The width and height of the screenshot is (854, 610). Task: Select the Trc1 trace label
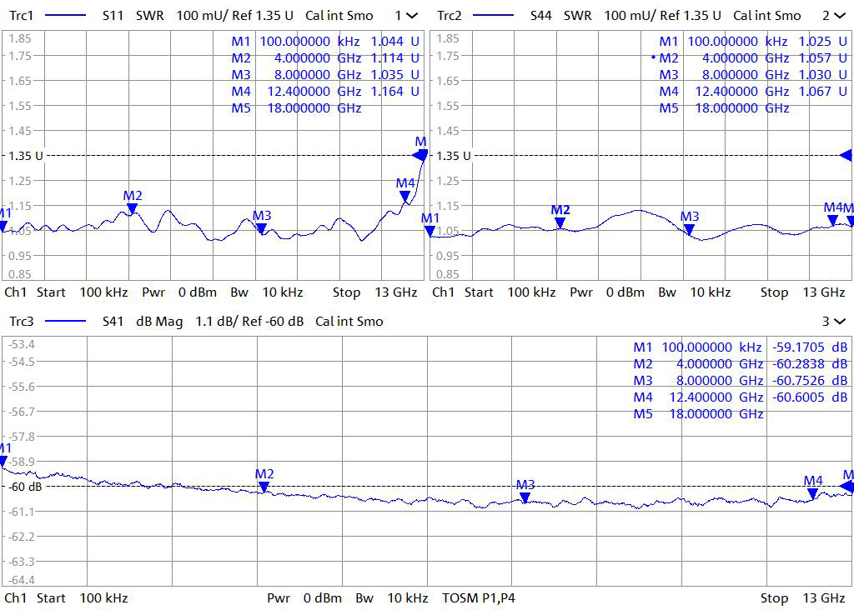(23, 16)
